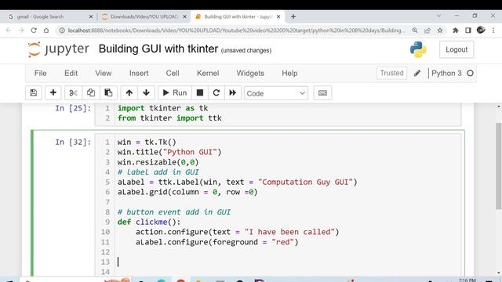This screenshot has width=502, height=282.
Task: Open browser extensions puzzle icon
Action: [455, 31]
